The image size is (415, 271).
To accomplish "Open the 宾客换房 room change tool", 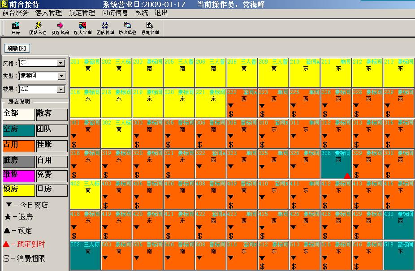I will pos(60,28).
